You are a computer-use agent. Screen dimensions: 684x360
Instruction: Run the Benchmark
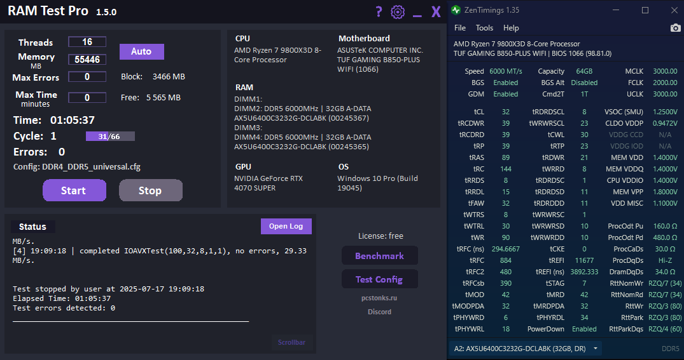tap(379, 256)
